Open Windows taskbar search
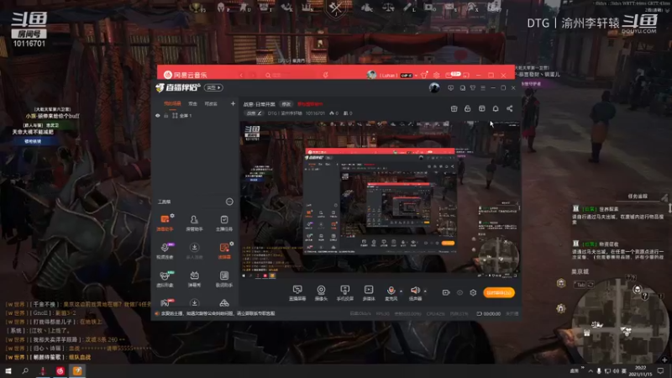This screenshot has width=672, height=378. pyautogui.click(x=25, y=370)
